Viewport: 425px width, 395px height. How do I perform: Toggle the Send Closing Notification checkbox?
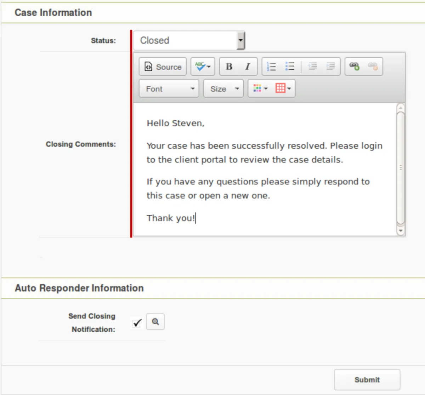(137, 322)
